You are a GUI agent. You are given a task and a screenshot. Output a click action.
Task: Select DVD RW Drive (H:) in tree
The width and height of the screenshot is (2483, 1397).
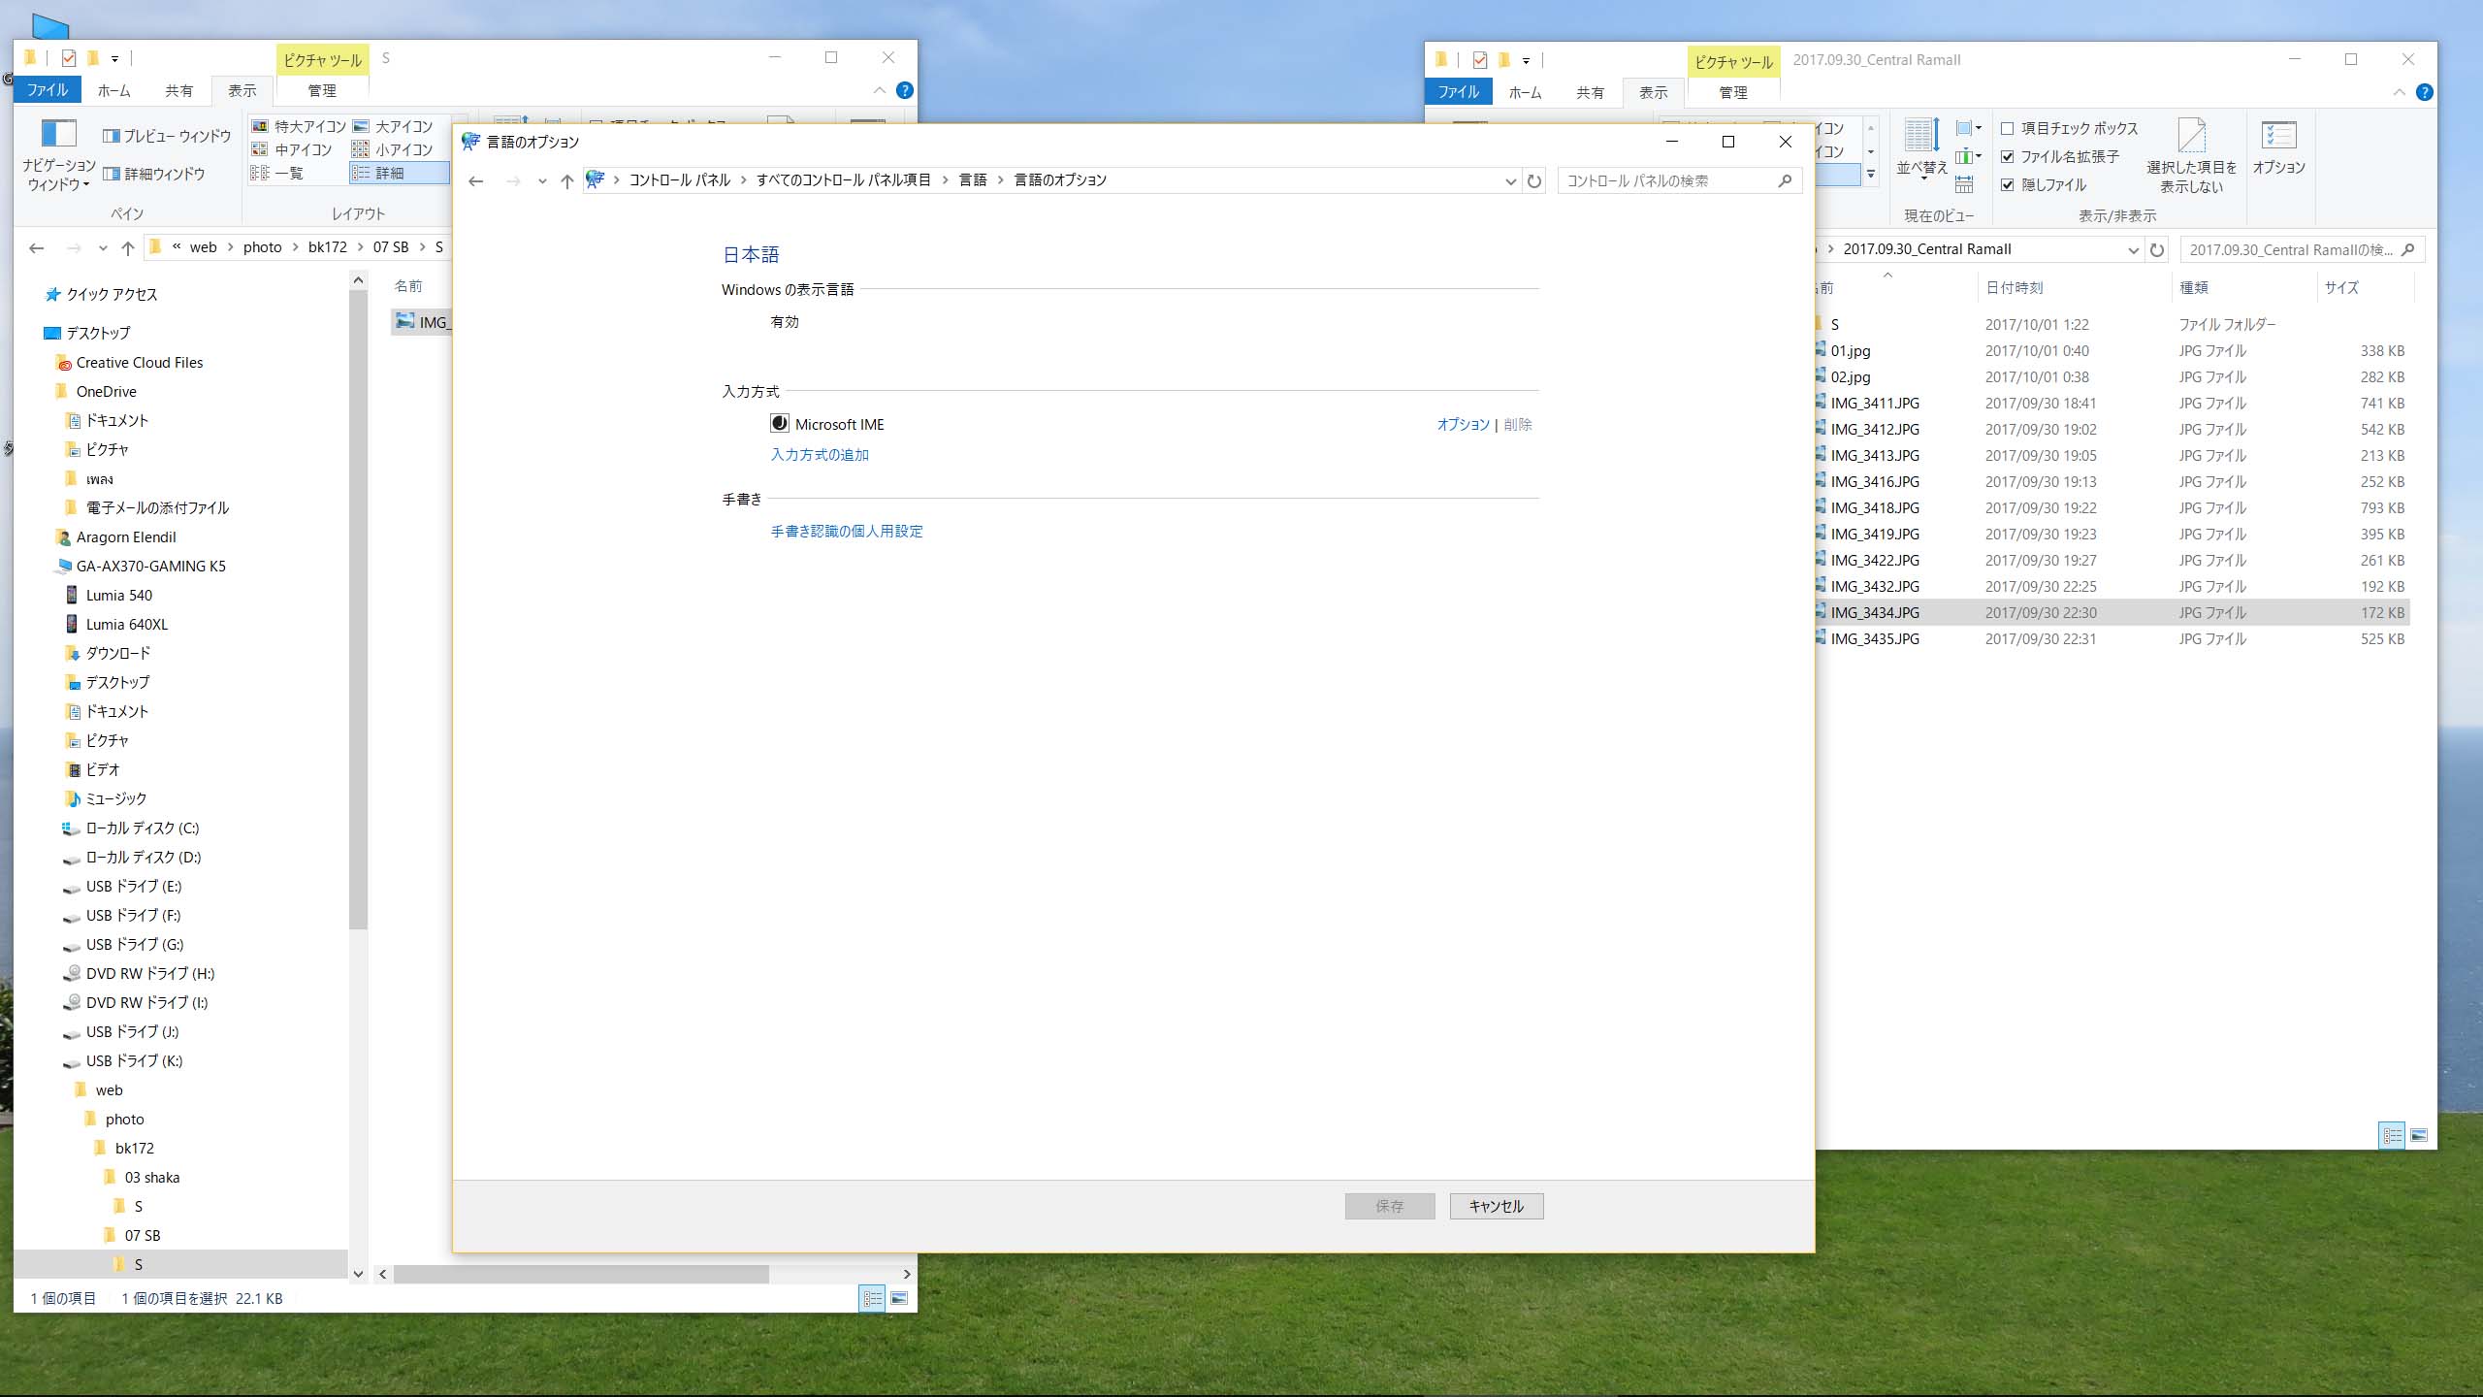coord(150,974)
